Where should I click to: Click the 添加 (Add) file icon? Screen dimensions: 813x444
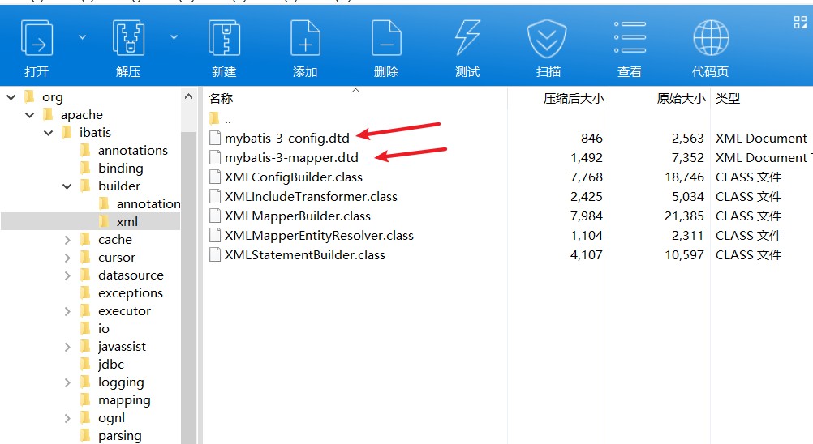(305, 39)
